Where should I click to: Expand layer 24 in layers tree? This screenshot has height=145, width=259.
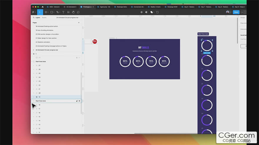(x=34, y=77)
